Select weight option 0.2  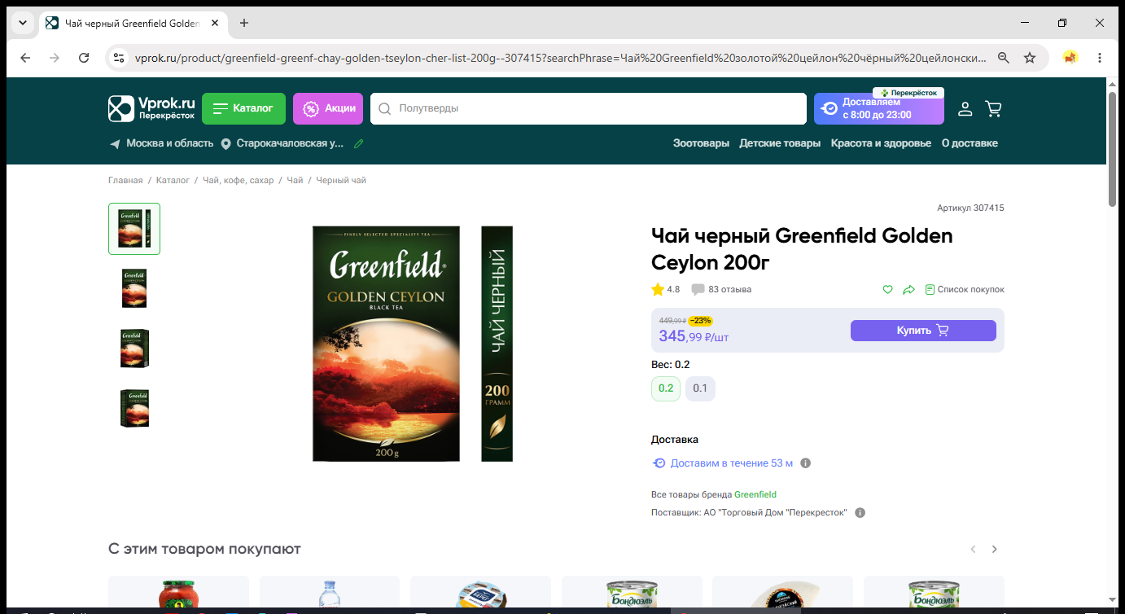coord(666,388)
